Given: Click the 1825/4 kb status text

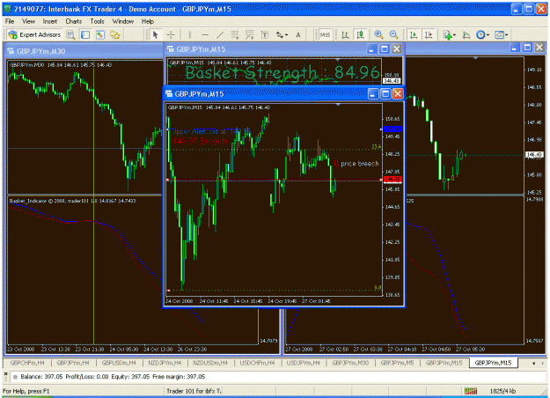Looking at the screenshot, I should (x=502, y=391).
